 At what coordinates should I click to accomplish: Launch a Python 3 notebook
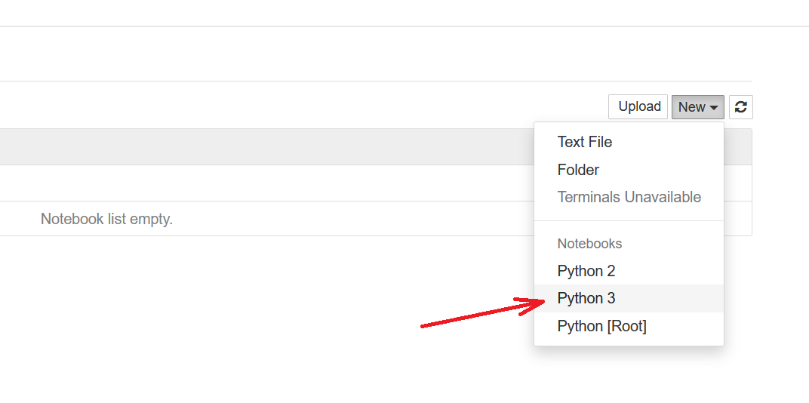[x=586, y=298]
